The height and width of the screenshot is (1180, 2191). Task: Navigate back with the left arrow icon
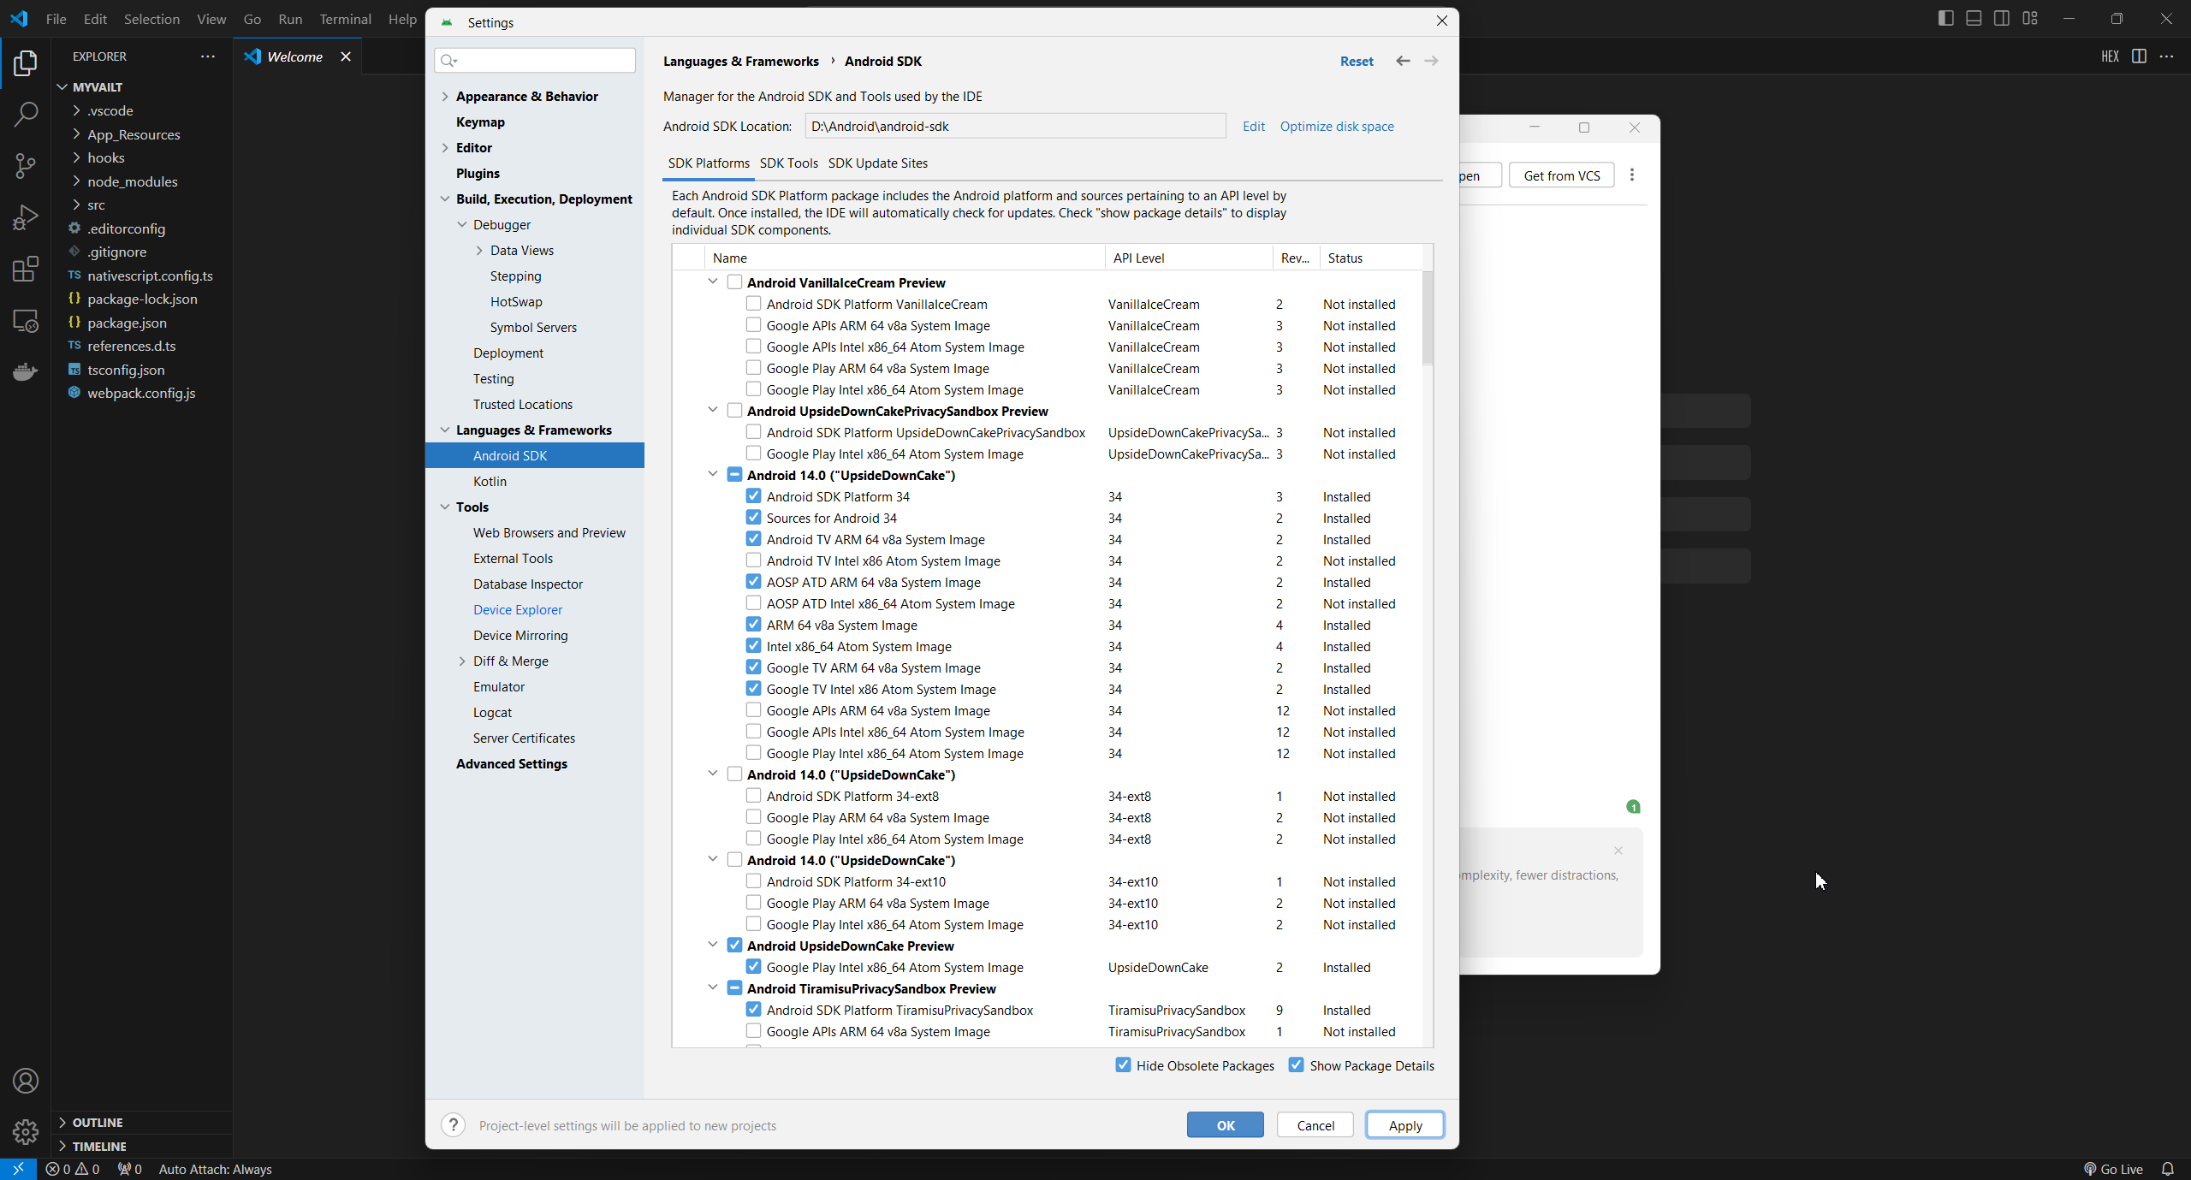[1403, 61]
